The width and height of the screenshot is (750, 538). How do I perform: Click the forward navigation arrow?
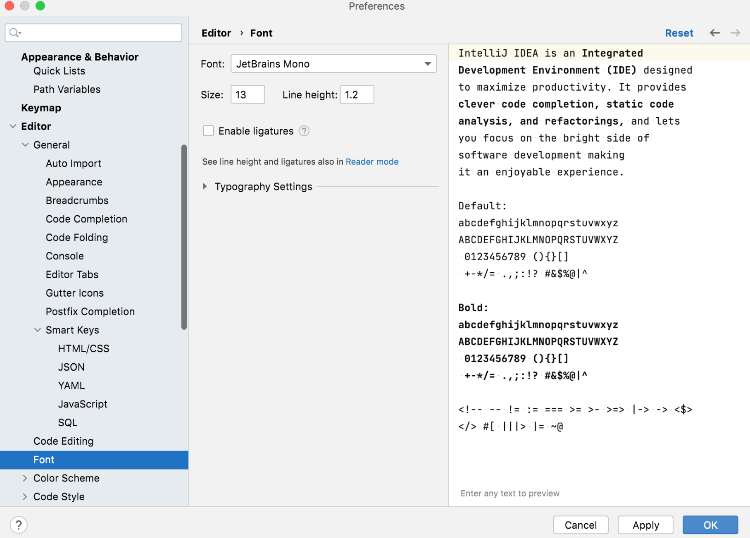tap(735, 33)
